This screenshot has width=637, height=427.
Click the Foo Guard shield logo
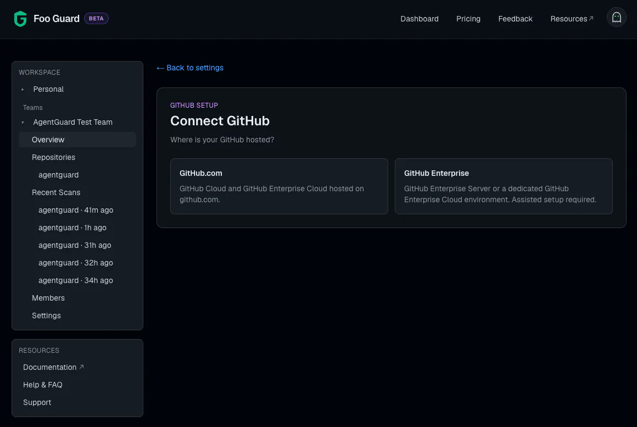point(20,19)
